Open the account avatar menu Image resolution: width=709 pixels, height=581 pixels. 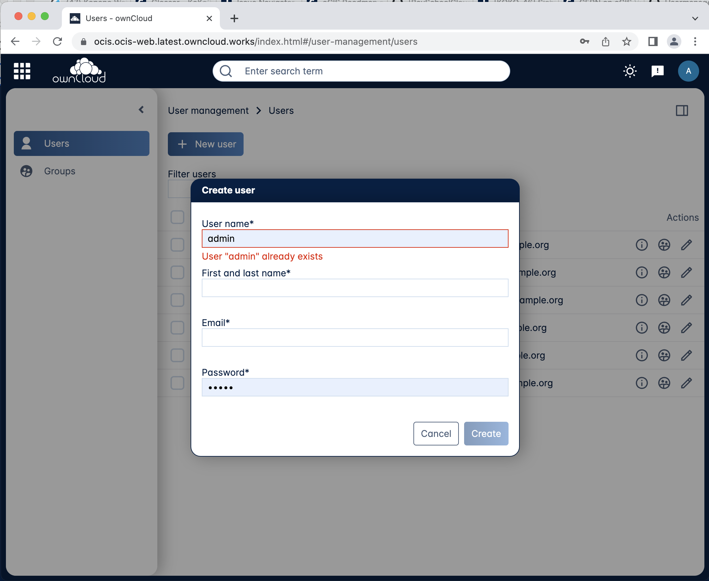pos(688,71)
